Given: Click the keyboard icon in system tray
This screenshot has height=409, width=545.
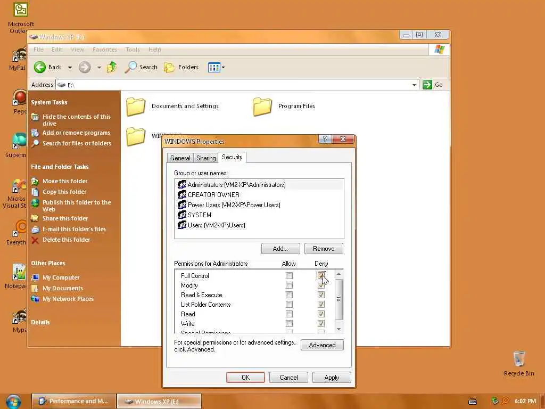Looking at the screenshot, I should (473, 402).
